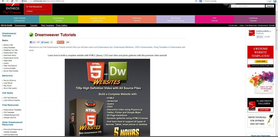Image resolution: width=278 pixels, height=137 pixels.
Task: Open Links Without Underline in sidebar
Action: [12, 100]
